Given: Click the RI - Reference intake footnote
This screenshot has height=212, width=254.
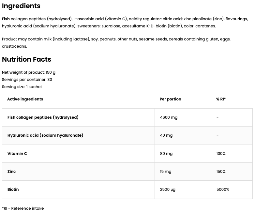Looking at the screenshot, I should 23,208.
